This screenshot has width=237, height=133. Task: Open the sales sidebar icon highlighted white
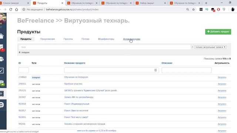[2, 93]
